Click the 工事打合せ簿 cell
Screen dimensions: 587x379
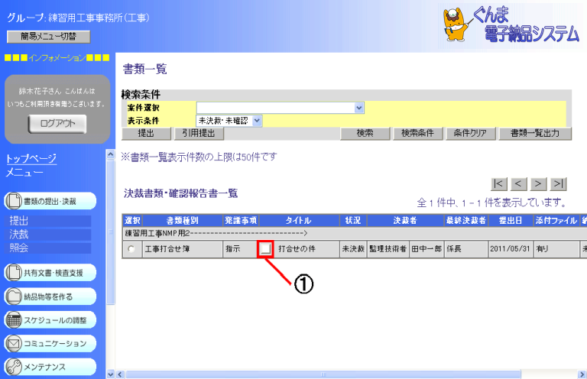[x=183, y=249]
